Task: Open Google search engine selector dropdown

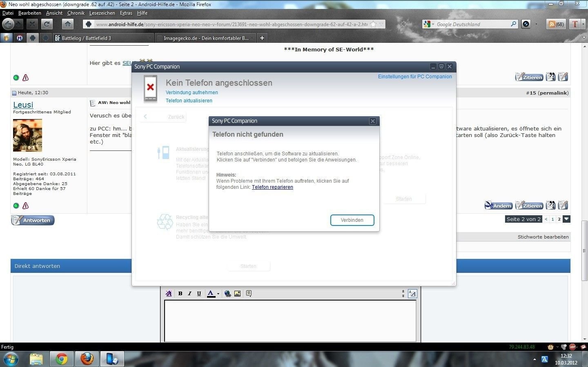Action: (x=429, y=24)
